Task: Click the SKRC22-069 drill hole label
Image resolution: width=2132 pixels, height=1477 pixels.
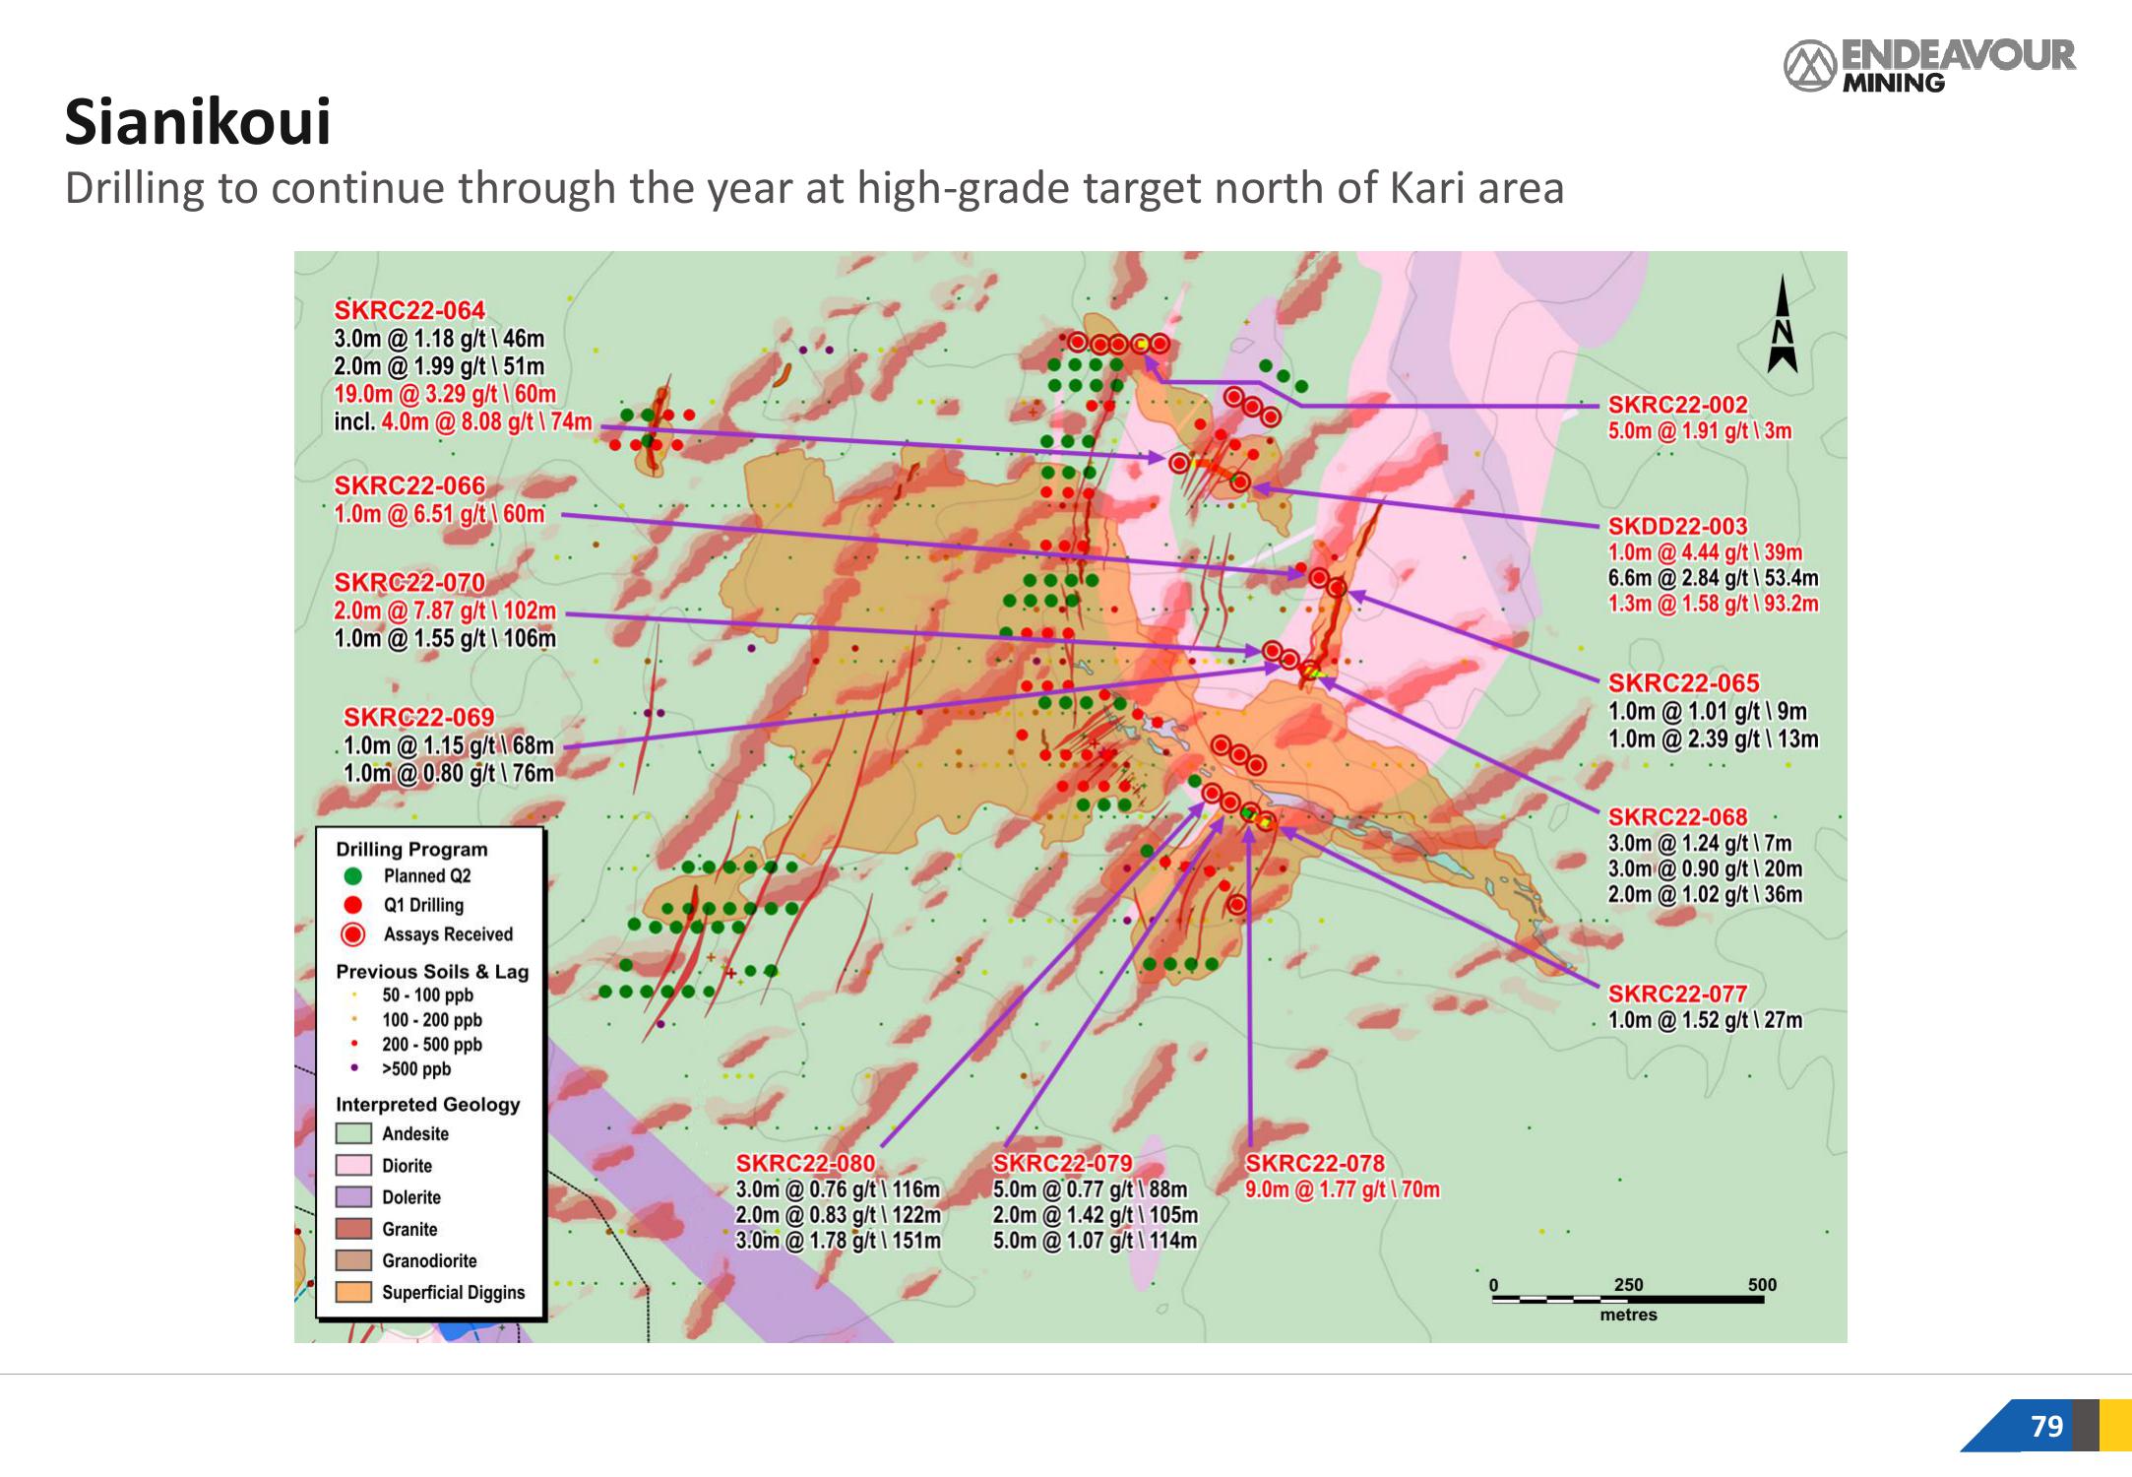Action: point(418,717)
